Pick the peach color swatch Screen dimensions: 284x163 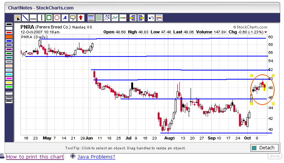(x=9, y=66)
